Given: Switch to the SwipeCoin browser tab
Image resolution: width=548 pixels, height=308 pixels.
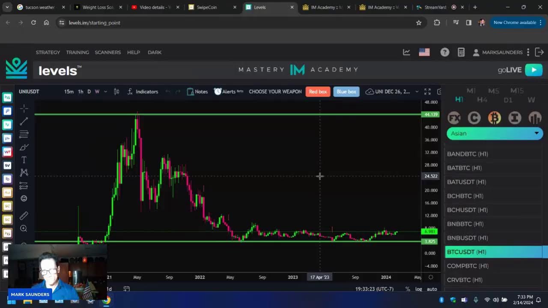Looking at the screenshot, I should click(x=213, y=7).
